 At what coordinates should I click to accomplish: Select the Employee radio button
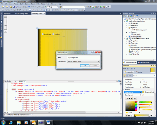pyautogui.click(x=43, y=34)
